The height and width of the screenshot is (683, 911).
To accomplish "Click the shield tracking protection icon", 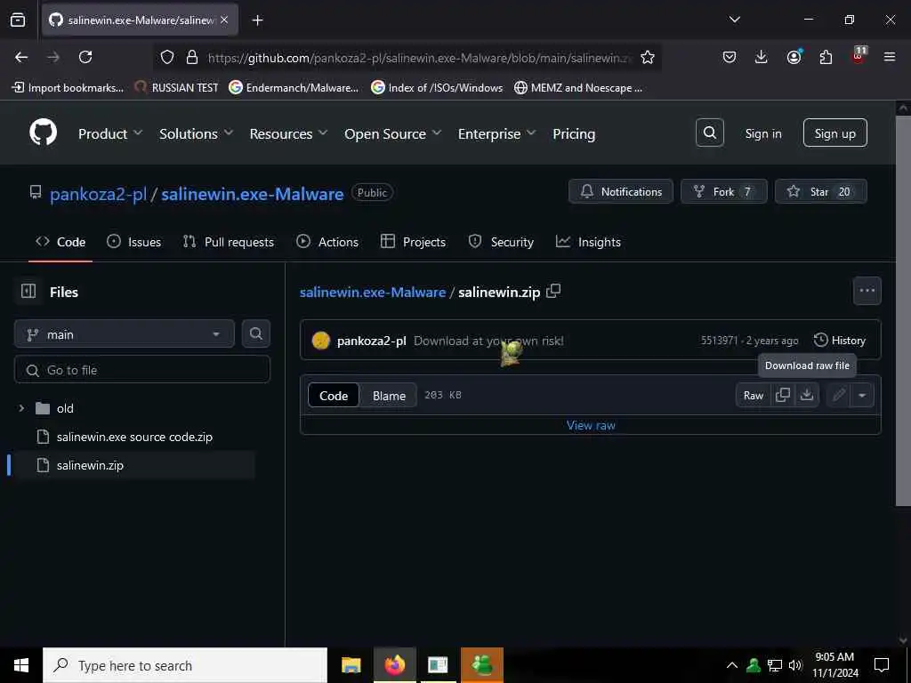I will [167, 57].
